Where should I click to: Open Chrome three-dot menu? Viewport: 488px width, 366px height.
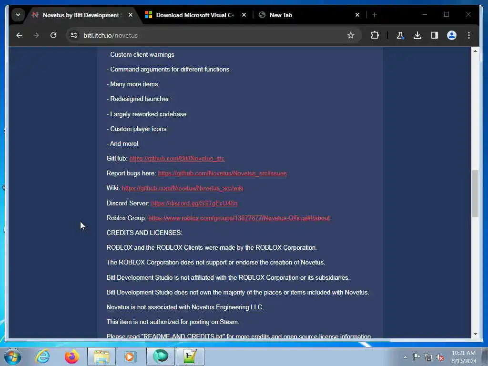pos(469,35)
